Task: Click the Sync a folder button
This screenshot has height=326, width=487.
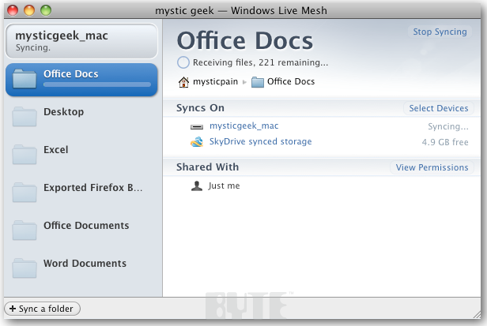Action: [x=43, y=308]
